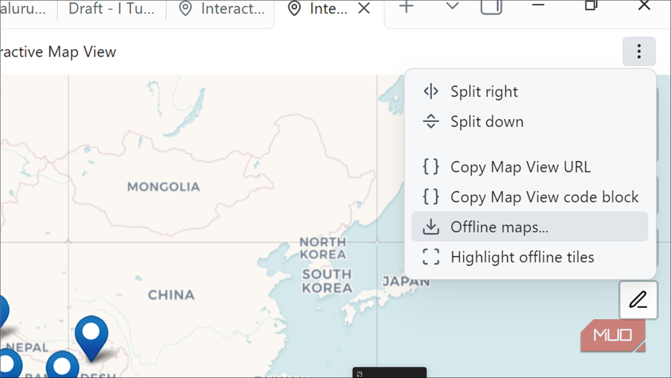Click the Split down icon
Image resolution: width=671 pixels, height=378 pixels.
click(431, 121)
